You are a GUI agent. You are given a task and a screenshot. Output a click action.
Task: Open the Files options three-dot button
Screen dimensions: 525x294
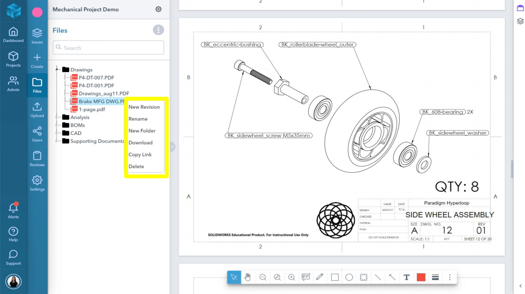coord(158,30)
